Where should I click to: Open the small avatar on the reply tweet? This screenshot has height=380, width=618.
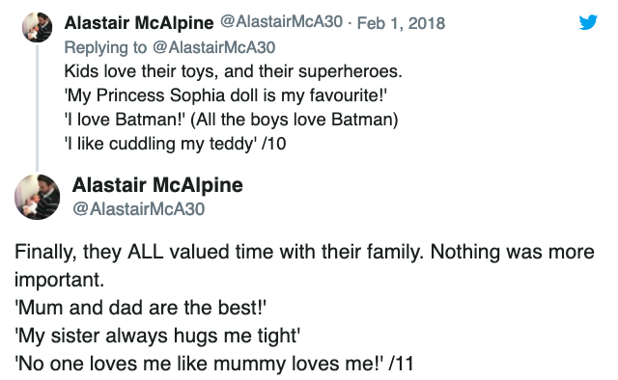coord(37,27)
